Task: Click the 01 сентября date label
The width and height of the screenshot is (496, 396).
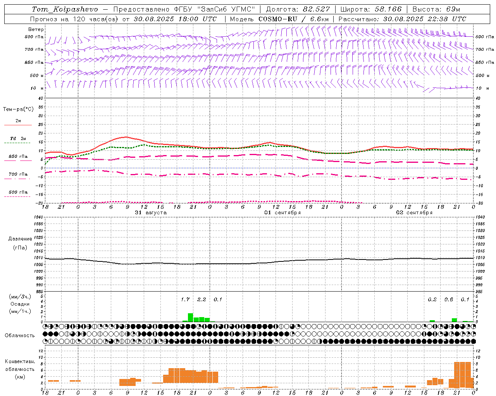Action: coord(282,213)
